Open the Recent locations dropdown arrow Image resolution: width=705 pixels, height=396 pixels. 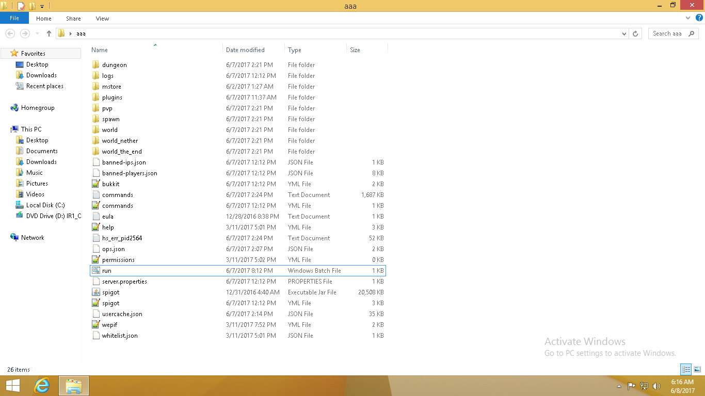38,34
